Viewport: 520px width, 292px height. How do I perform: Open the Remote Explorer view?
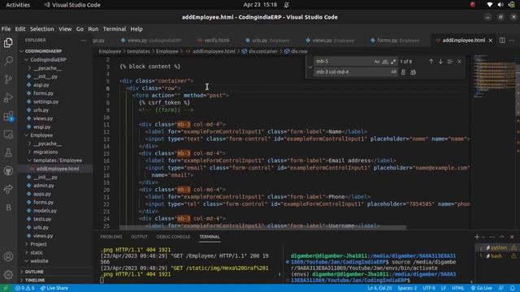8,135
